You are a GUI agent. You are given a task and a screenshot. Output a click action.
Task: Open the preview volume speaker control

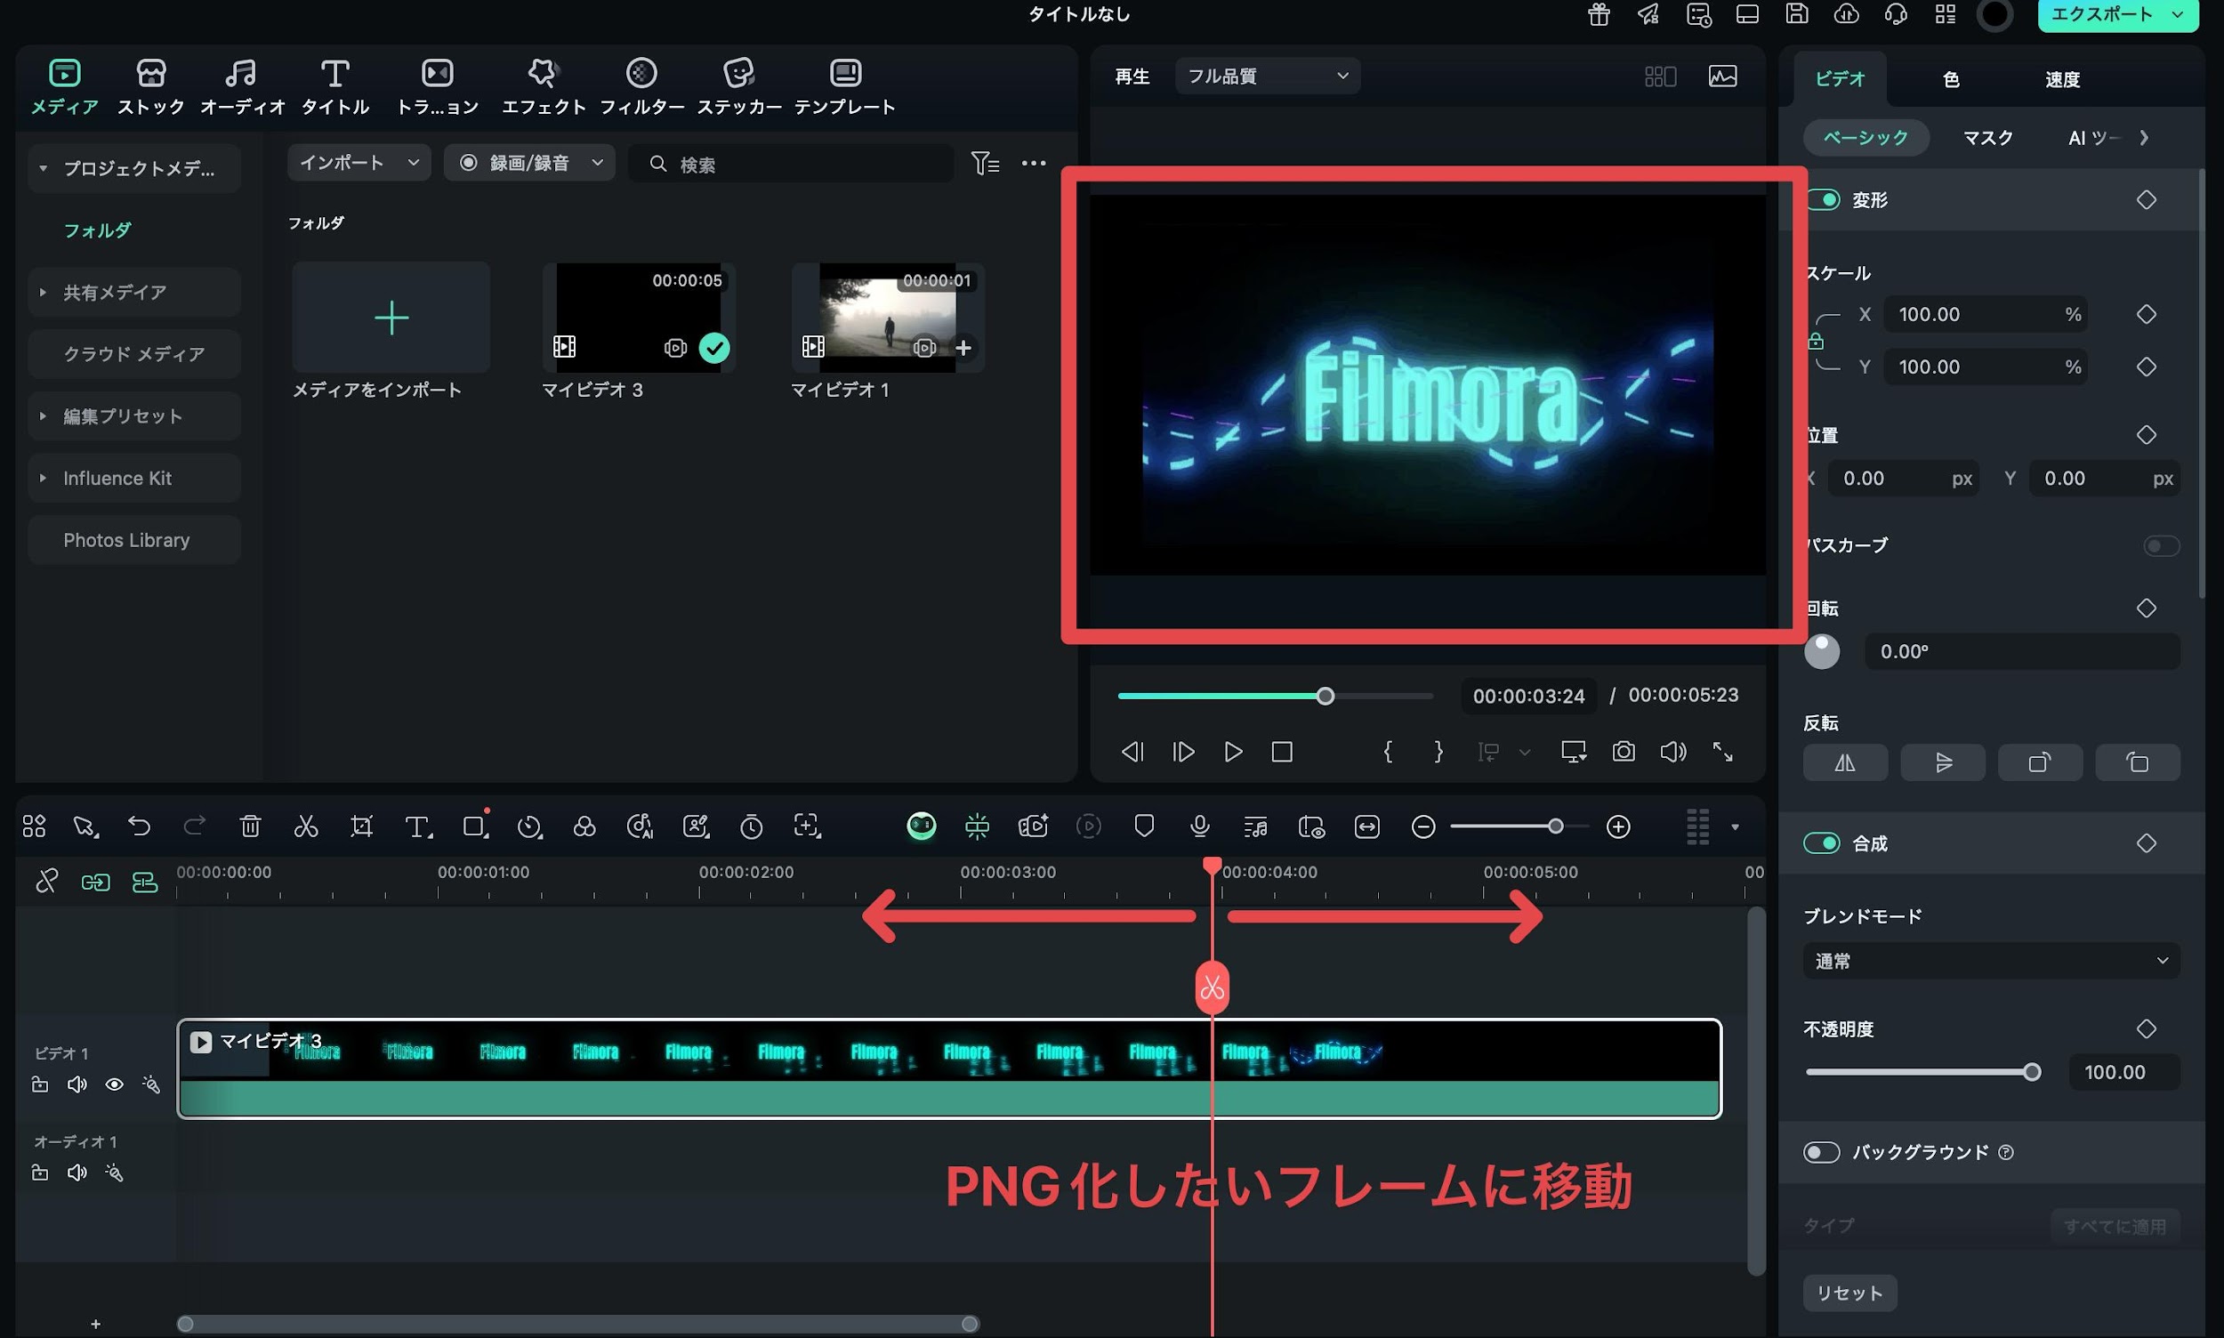pyautogui.click(x=1673, y=751)
